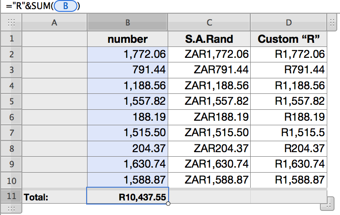Select column D header

click(288, 22)
